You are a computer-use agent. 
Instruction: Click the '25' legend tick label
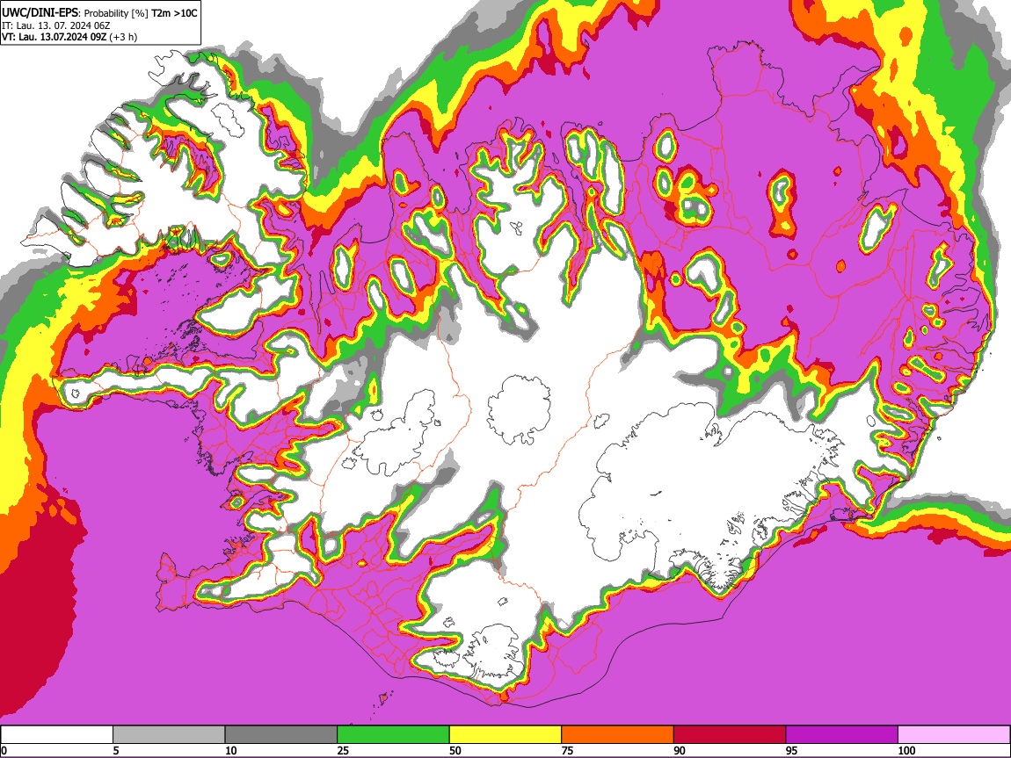click(x=343, y=750)
